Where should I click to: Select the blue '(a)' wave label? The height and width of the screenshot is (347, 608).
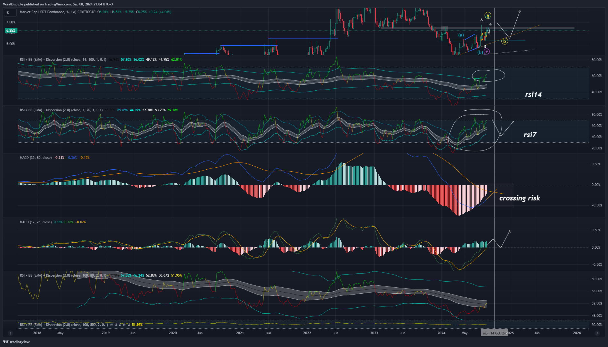(x=461, y=35)
